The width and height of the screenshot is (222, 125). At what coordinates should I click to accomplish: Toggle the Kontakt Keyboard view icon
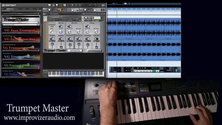pyautogui.click(x=65, y=5)
